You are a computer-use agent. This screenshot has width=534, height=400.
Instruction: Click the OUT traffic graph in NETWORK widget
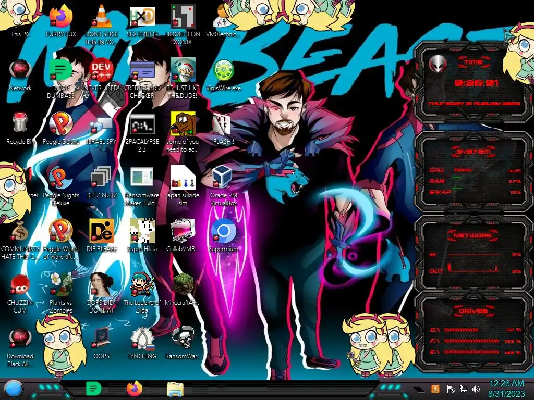474,268
